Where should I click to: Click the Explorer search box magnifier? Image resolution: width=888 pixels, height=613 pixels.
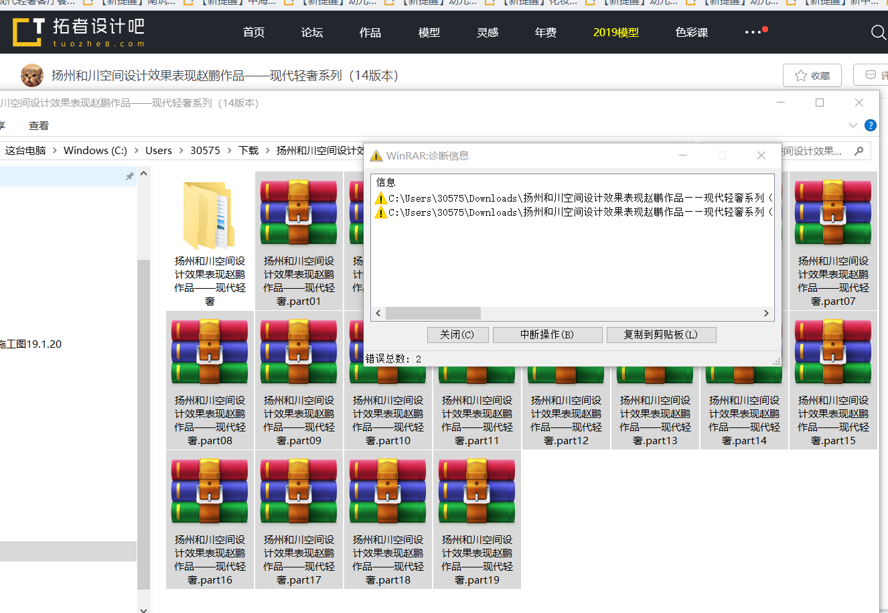pyautogui.click(x=859, y=151)
